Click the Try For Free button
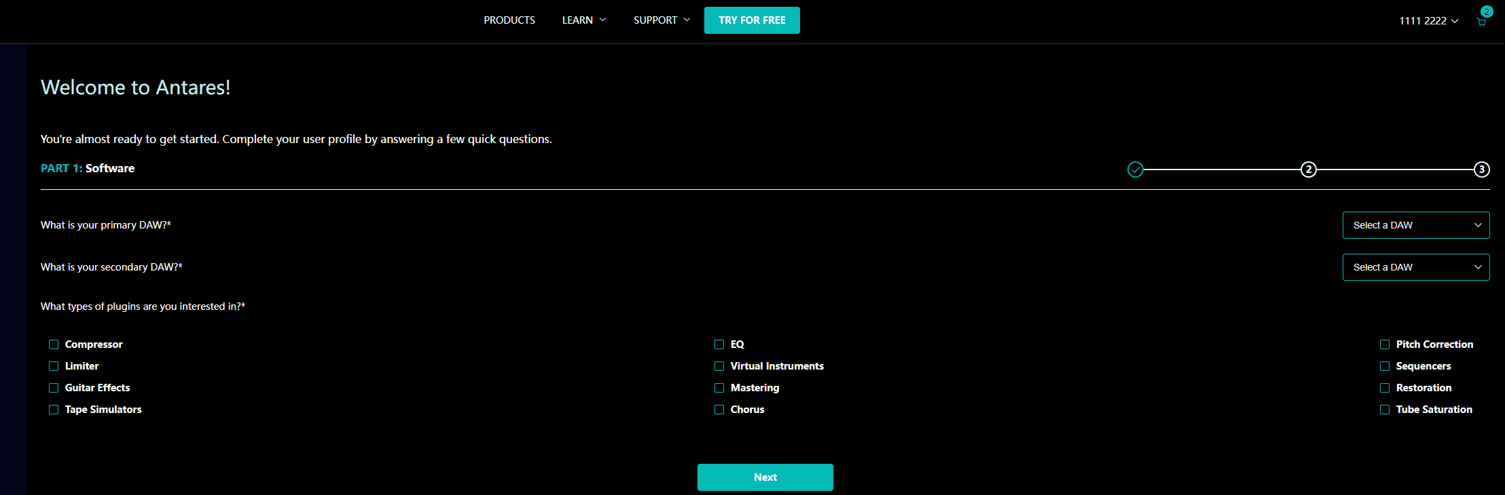This screenshot has width=1505, height=495. point(752,20)
